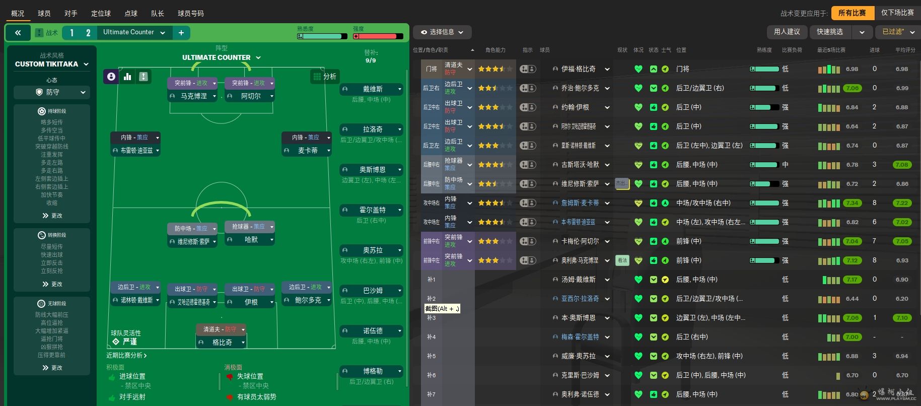
Task: Expand the 防守 mentality dropdown
Action: coord(51,92)
